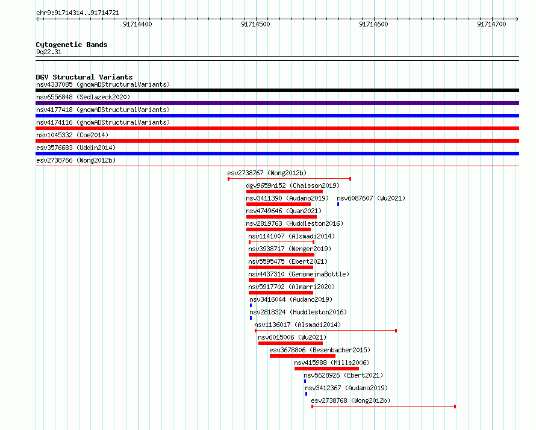Select nsv1141007 (Alsmadi2014) variant label
This screenshot has width=536, height=430.
click(291, 236)
